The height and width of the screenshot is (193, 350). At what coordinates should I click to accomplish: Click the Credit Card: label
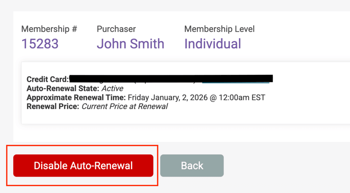48,79
